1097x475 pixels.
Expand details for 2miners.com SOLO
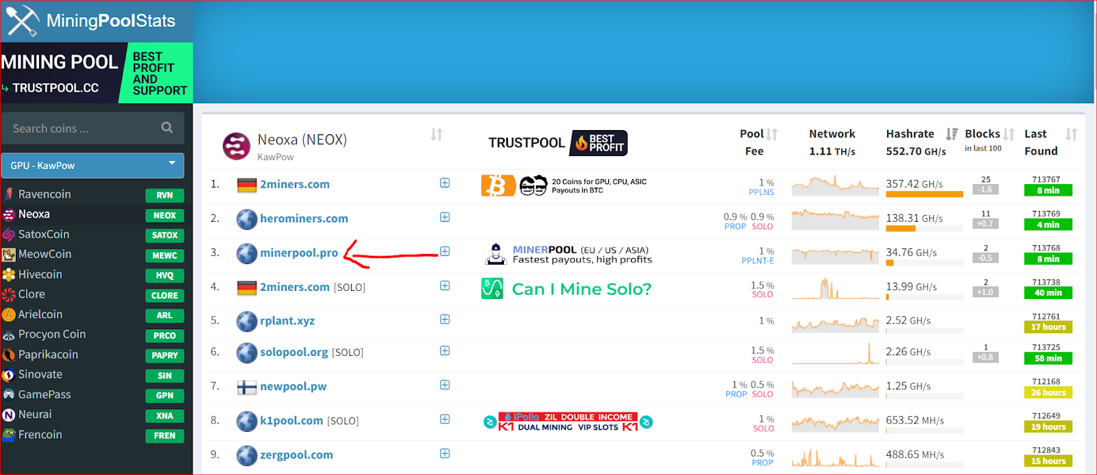[445, 285]
